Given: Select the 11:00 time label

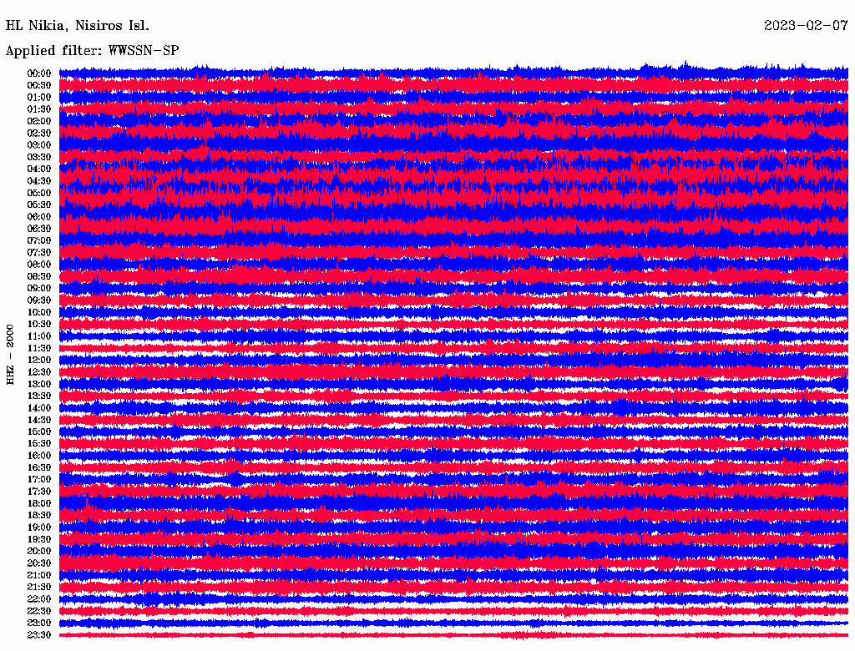Looking at the screenshot, I should tap(39, 336).
